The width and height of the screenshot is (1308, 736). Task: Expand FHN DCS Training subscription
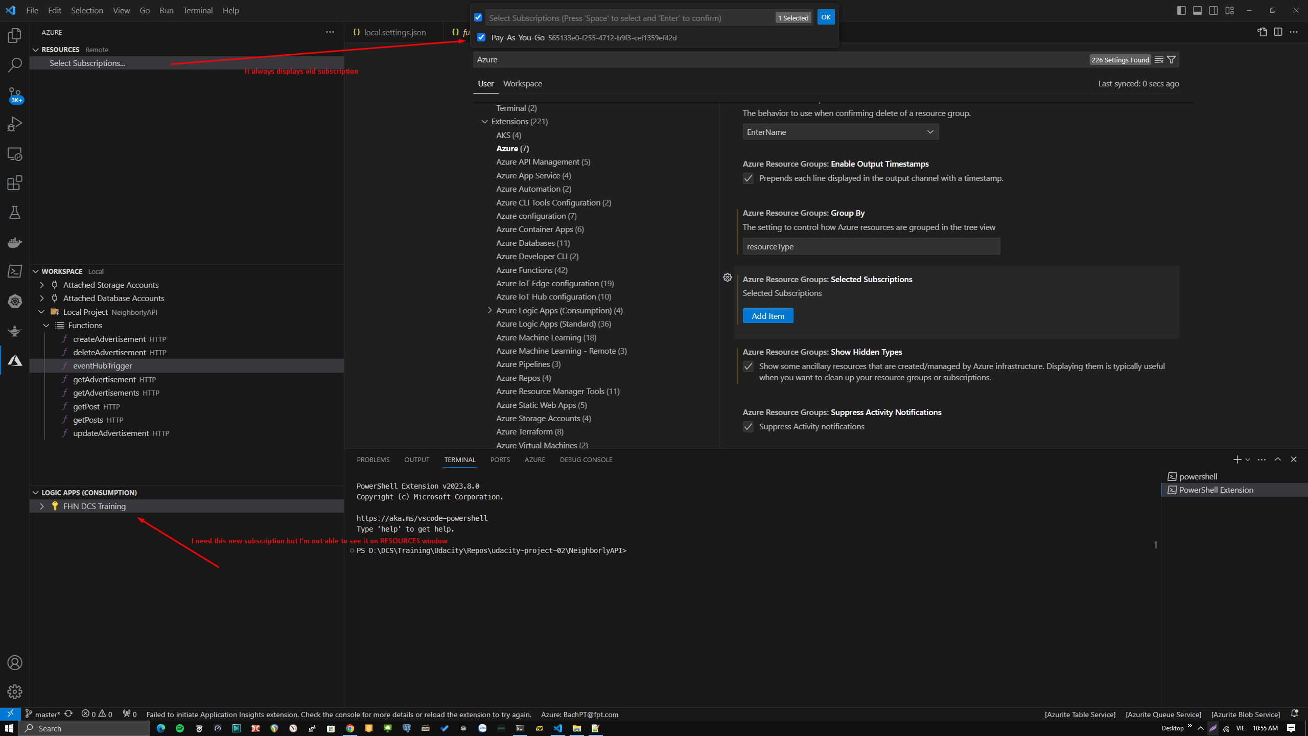[x=42, y=507]
